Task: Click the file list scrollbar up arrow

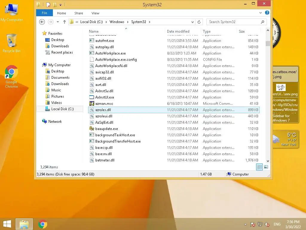Action: [268, 31]
